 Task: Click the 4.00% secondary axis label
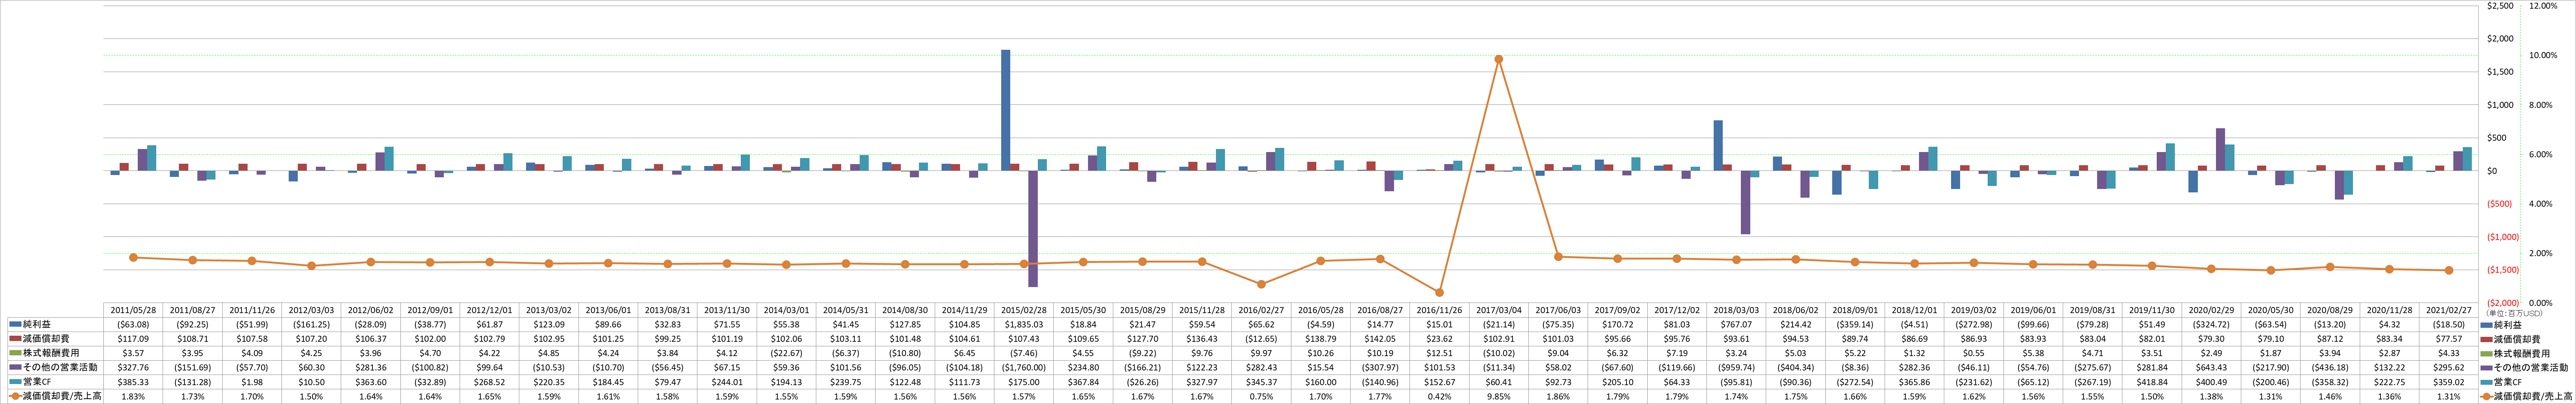pos(2540,204)
